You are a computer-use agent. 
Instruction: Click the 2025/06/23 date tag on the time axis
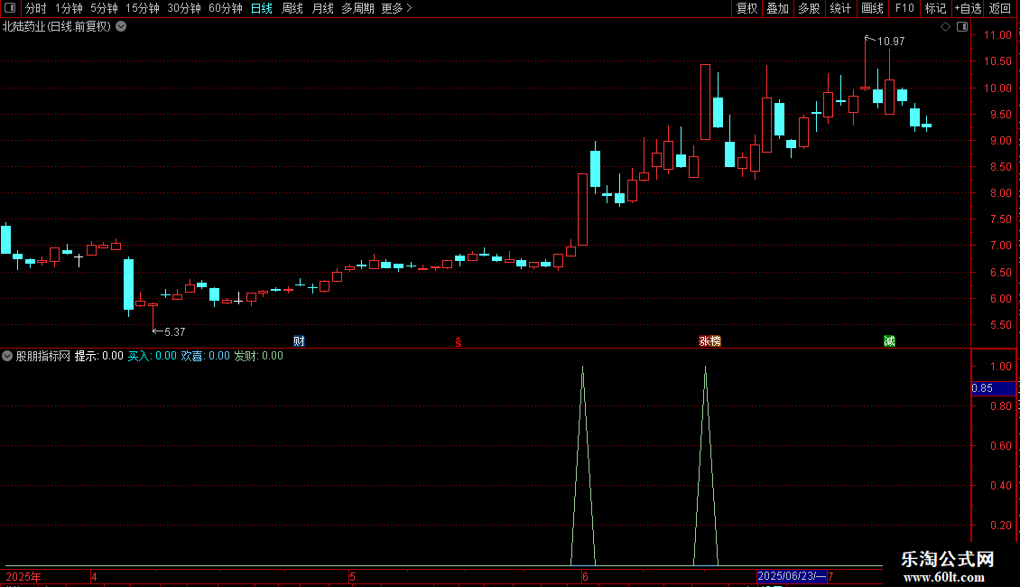tap(792, 576)
